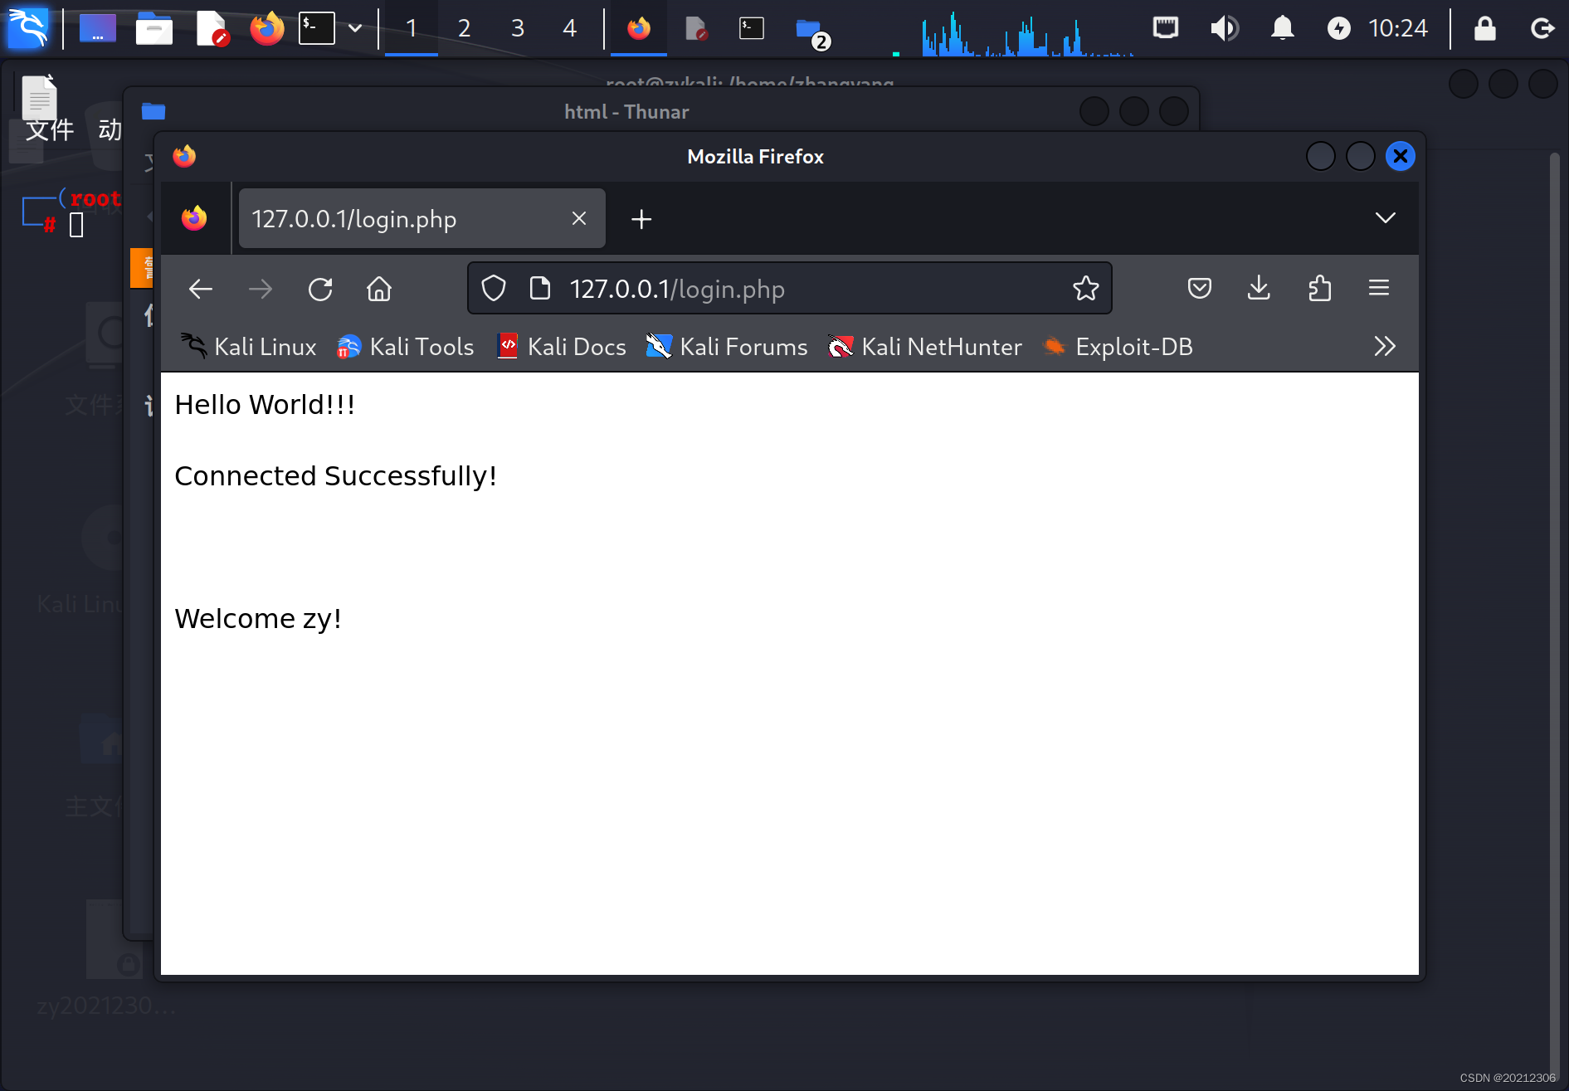Click the volume speaker tray icon
Viewport: 1569px width, 1091px height.
1224,28
